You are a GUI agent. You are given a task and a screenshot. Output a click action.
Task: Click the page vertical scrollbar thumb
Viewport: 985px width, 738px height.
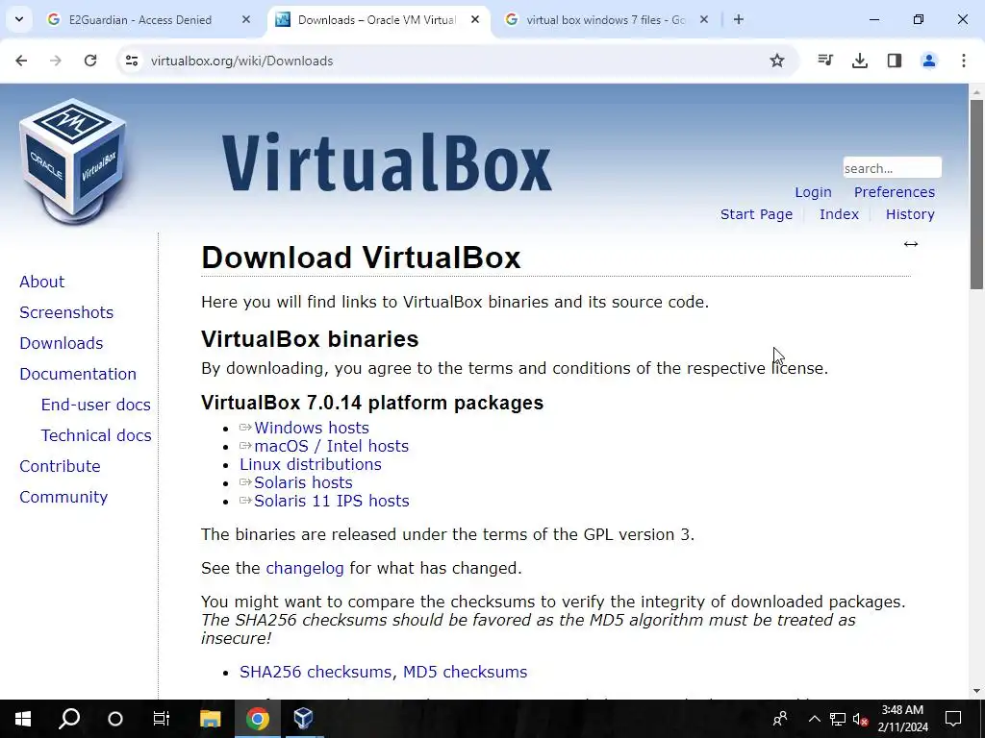(x=977, y=194)
